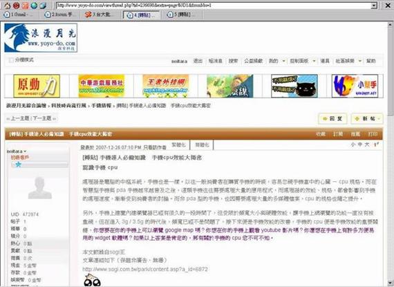Open the address bar dropdown arrow
The width and height of the screenshot is (394, 287).
click(374, 6)
